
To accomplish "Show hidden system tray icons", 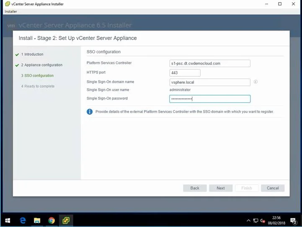I will pos(248,220).
